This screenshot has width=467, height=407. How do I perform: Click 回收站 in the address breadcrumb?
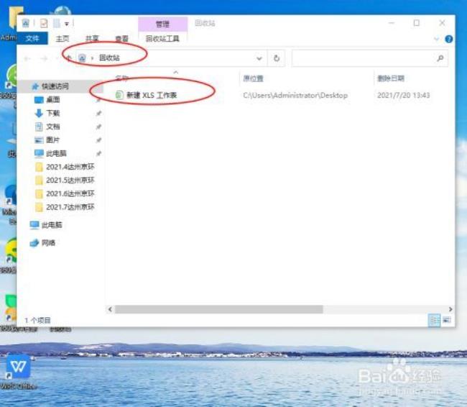[109, 58]
